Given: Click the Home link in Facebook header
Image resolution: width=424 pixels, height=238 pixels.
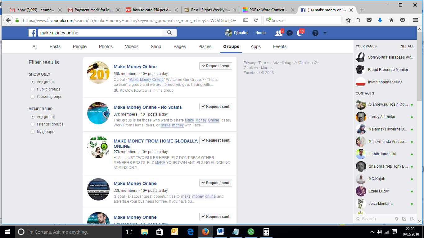Looking at the screenshot, I should [260, 33].
